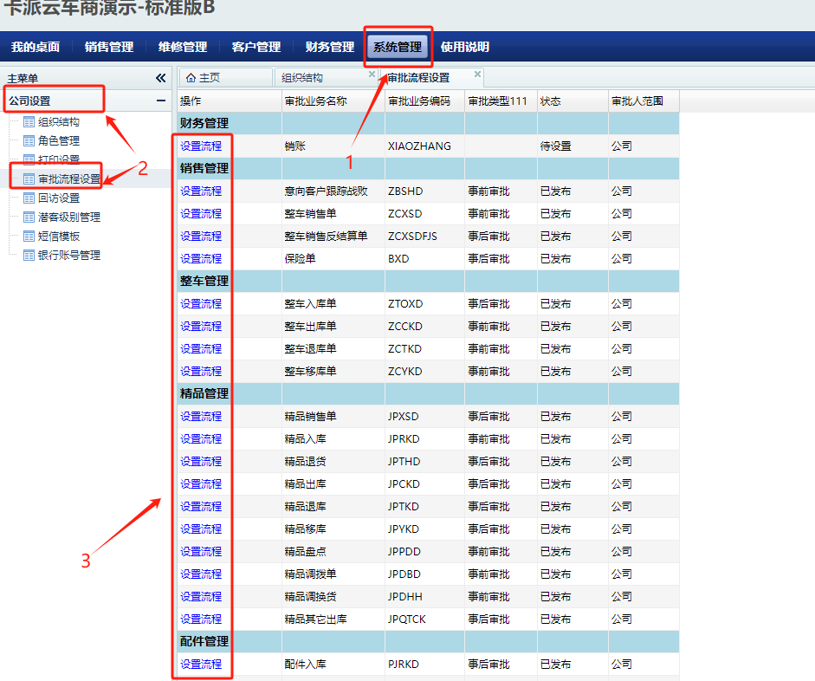Click the icon beside 银行账号管理
Image resolution: width=815 pixels, height=681 pixels.
tap(29, 256)
